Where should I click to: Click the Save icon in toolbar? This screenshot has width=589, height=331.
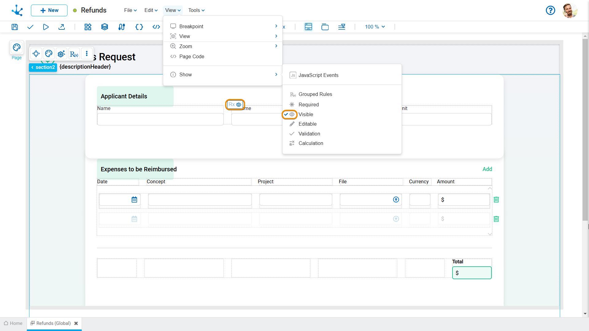[x=14, y=27]
